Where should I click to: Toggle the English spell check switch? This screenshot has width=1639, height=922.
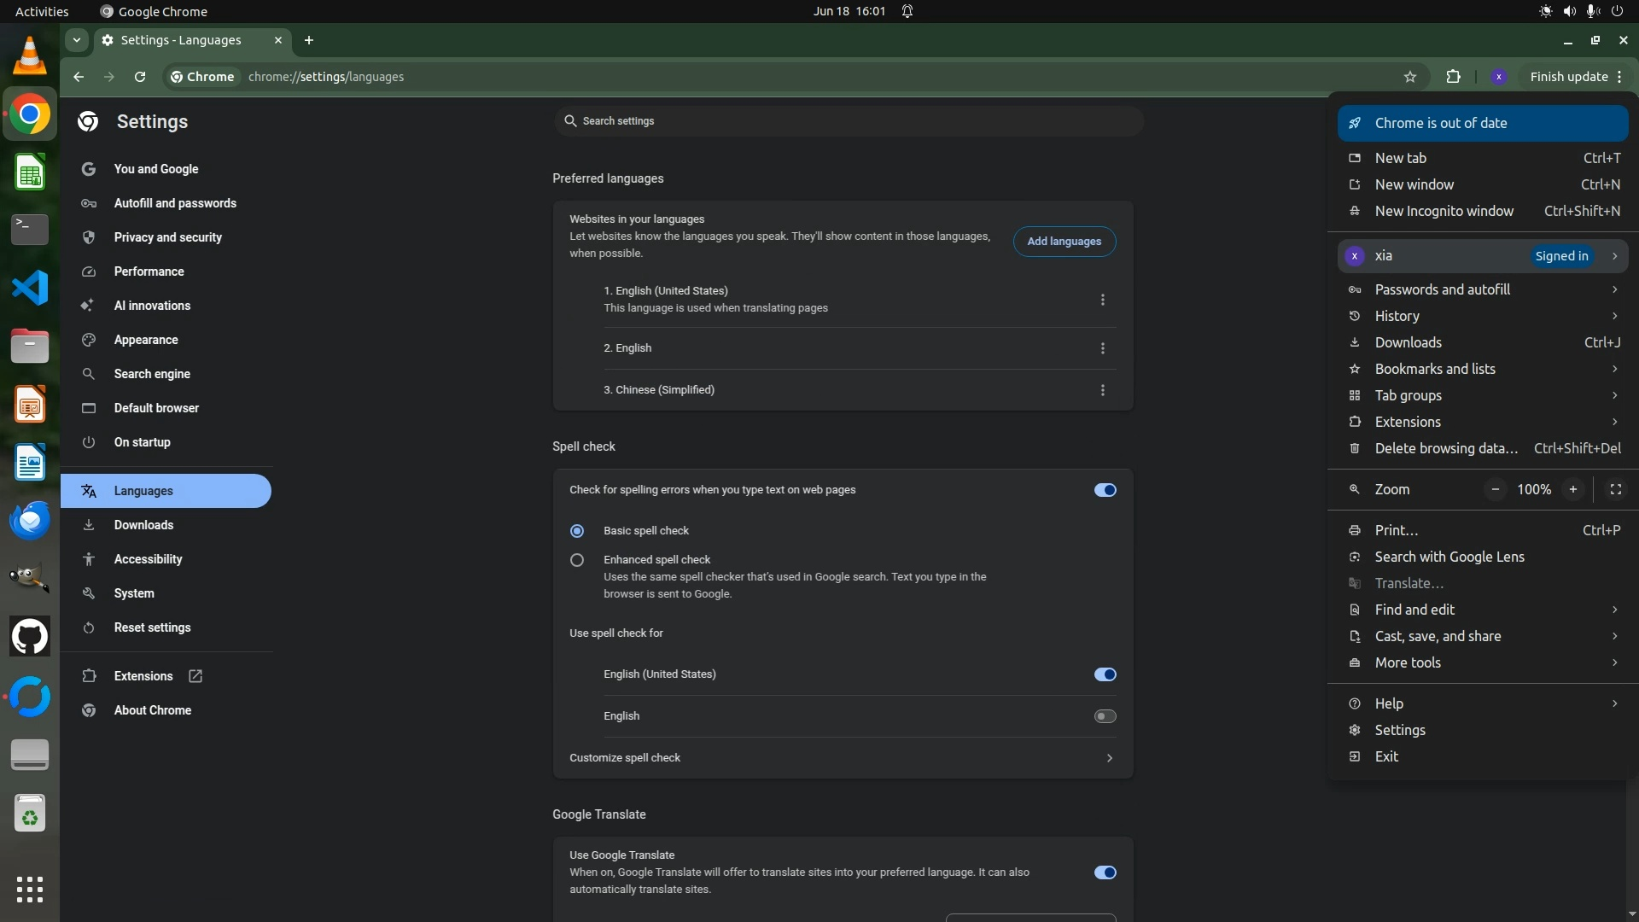(x=1105, y=716)
